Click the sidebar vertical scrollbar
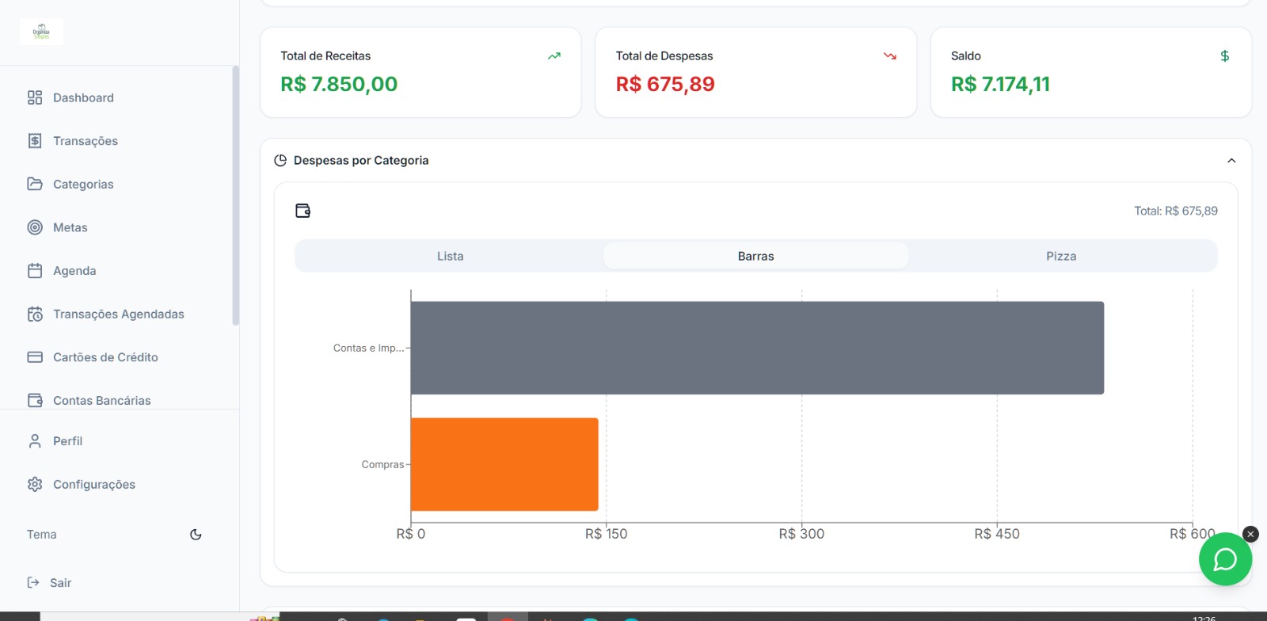 coord(235,196)
